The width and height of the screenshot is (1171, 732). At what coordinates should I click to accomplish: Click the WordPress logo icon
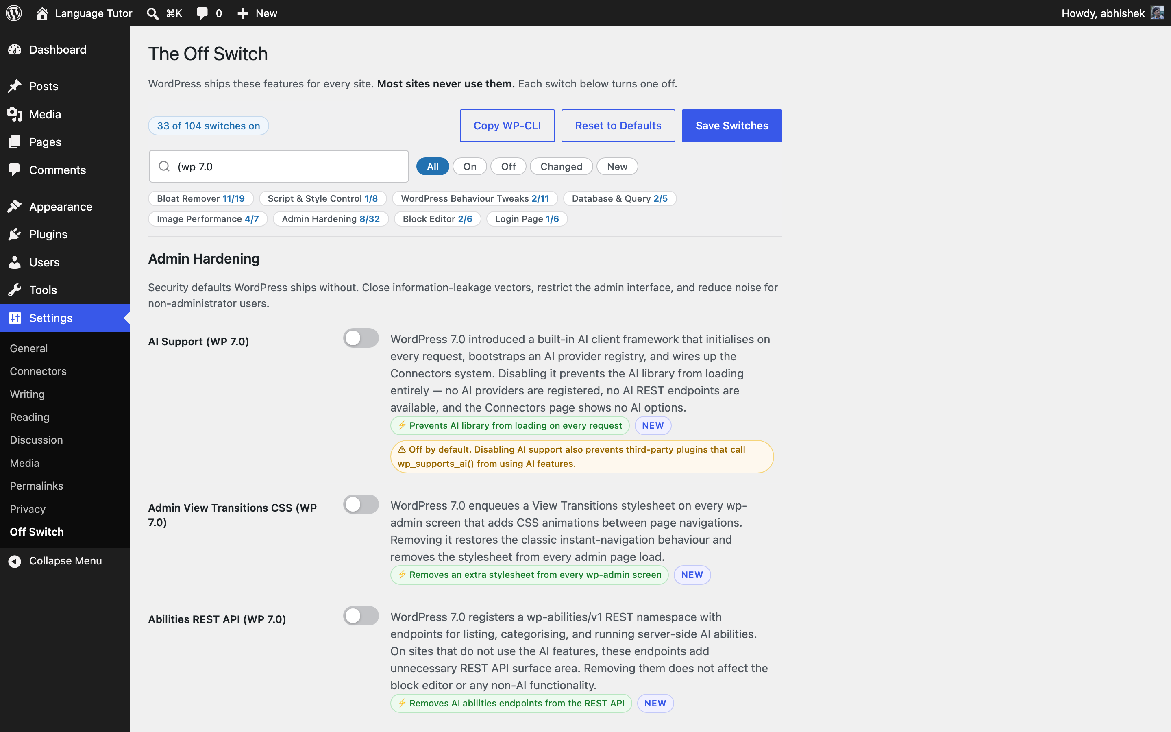14,13
